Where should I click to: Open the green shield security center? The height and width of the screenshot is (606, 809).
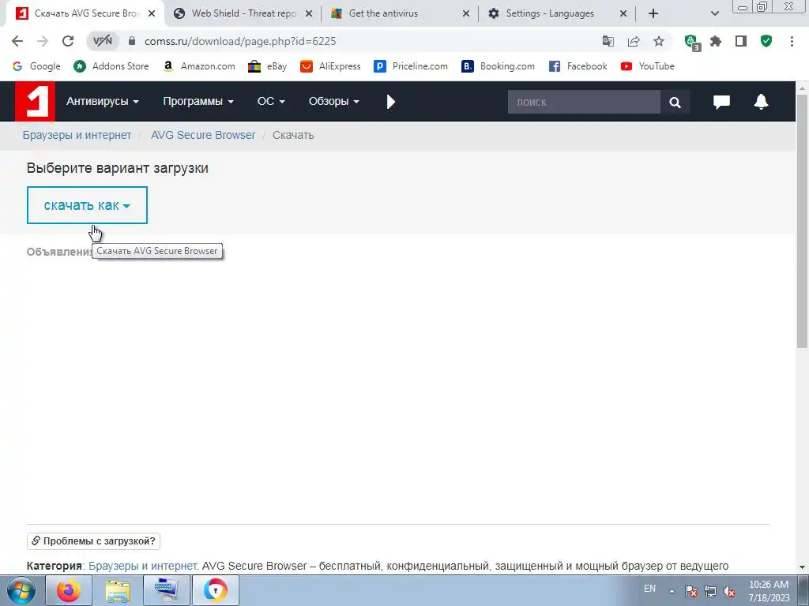tap(766, 41)
